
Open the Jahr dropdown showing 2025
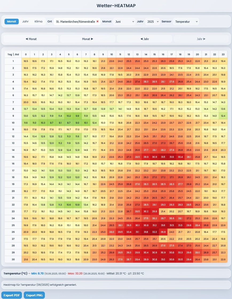pyautogui.click(x=152, y=21)
